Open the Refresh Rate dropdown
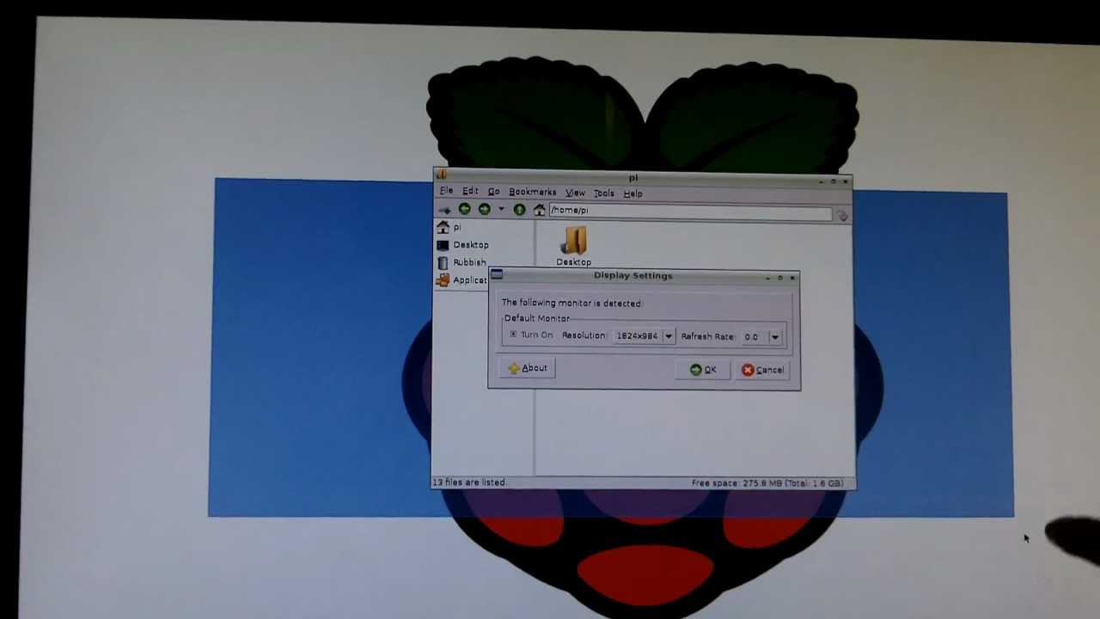The width and height of the screenshot is (1100, 619). 761,337
